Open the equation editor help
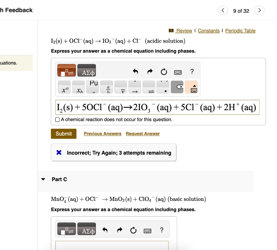Viewport: 277px width, 250px height. [192, 72]
